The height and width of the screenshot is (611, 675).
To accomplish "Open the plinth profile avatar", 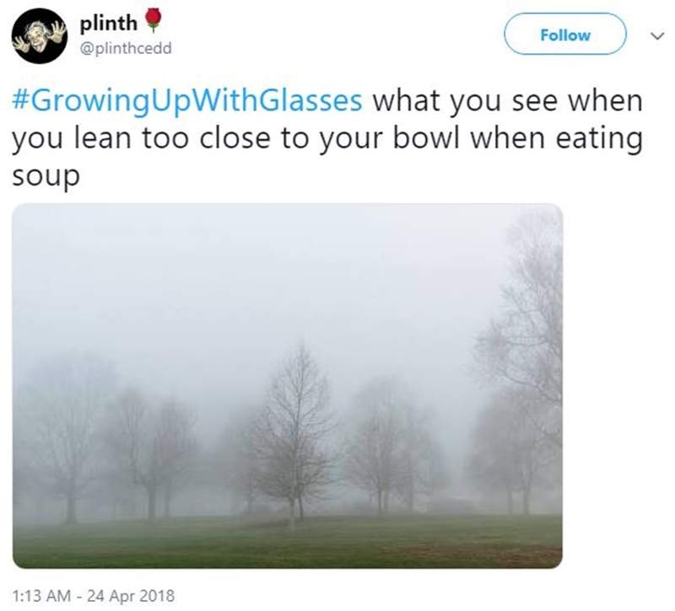I will point(39,36).
